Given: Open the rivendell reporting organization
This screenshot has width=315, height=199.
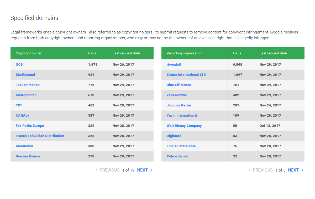Looking at the screenshot, I should (174, 64).
